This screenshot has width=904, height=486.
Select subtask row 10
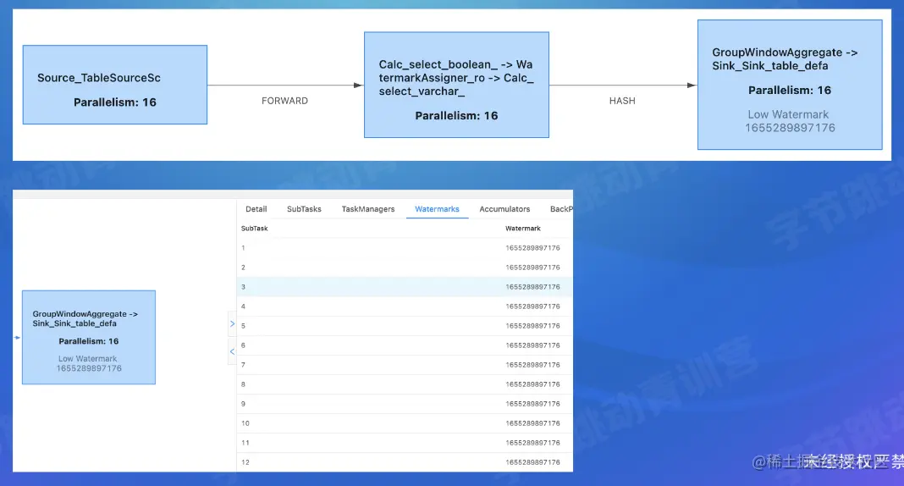[405, 423]
